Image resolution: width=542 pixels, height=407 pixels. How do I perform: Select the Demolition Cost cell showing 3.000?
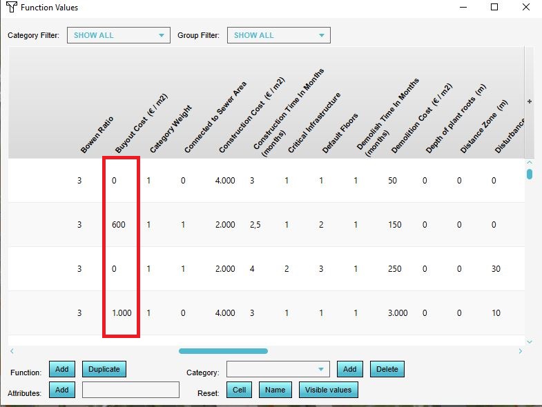pos(397,312)
